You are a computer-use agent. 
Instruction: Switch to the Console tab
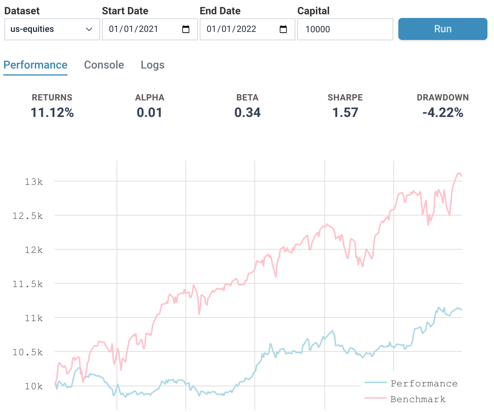point(104,65)
